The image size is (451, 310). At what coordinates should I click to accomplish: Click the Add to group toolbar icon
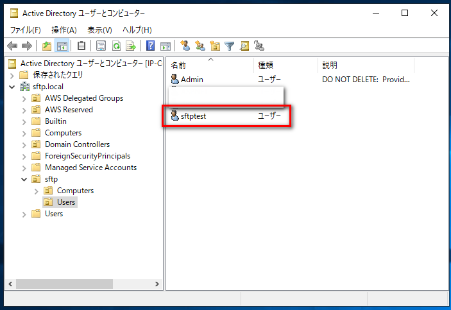[x=259, y=46]
